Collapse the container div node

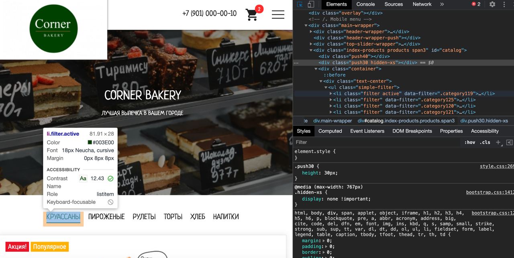point(316,69)
